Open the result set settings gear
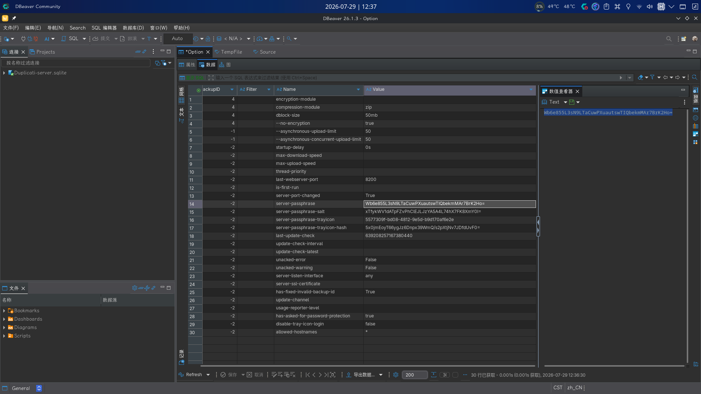 coord(396,375)
